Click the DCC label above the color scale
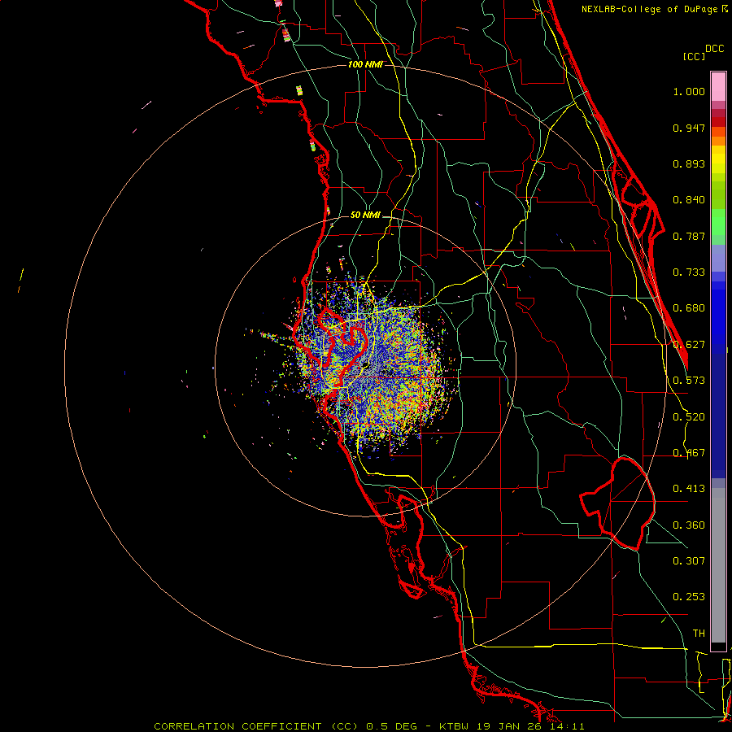The image size is (732, 732). click(714, 49)
